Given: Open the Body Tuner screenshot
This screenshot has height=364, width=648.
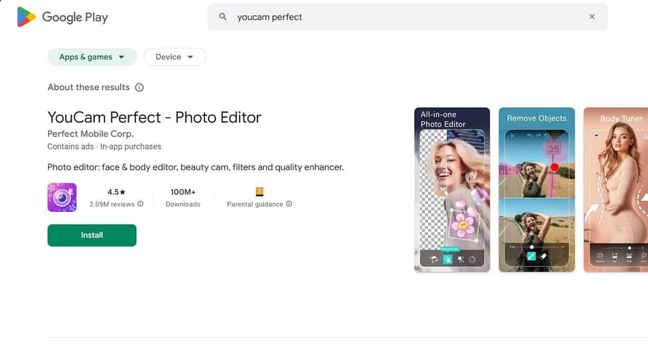Looking at the screenshot, I should 616,190.
